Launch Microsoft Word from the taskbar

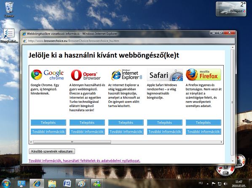67,183
